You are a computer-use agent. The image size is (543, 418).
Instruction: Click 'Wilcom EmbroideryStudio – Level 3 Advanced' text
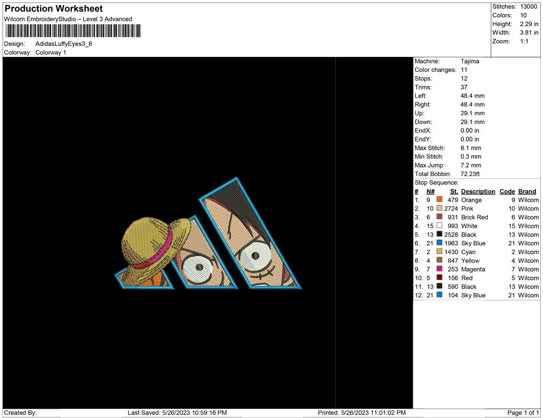click(68, 19)
